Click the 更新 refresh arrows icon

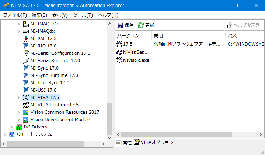(x=141, y=25)
